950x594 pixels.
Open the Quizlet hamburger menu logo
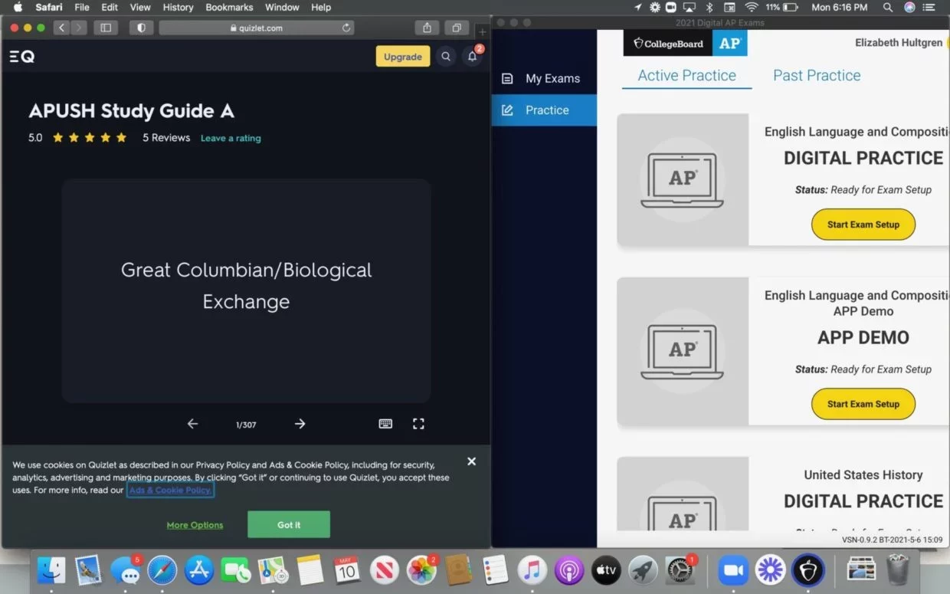tap(21, 56)
